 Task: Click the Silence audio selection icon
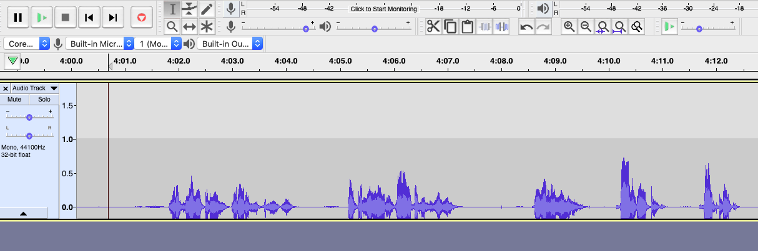pyautogui.click(x=501, y=27)
